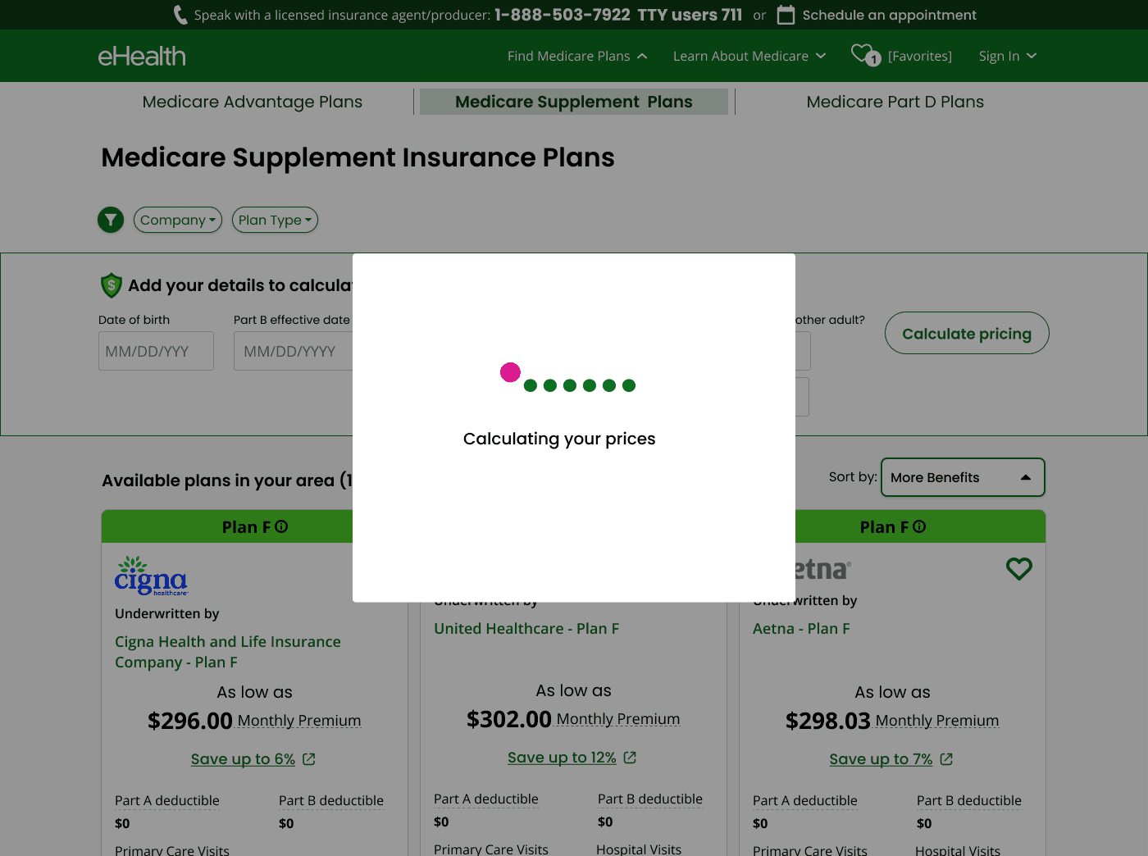
Task: Click Part A deductible label on United Healthcare card
Action: (486, 799)
